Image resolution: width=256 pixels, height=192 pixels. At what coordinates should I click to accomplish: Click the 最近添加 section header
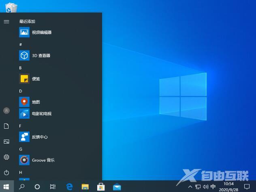pyautogui.click(x=27, y=21)
